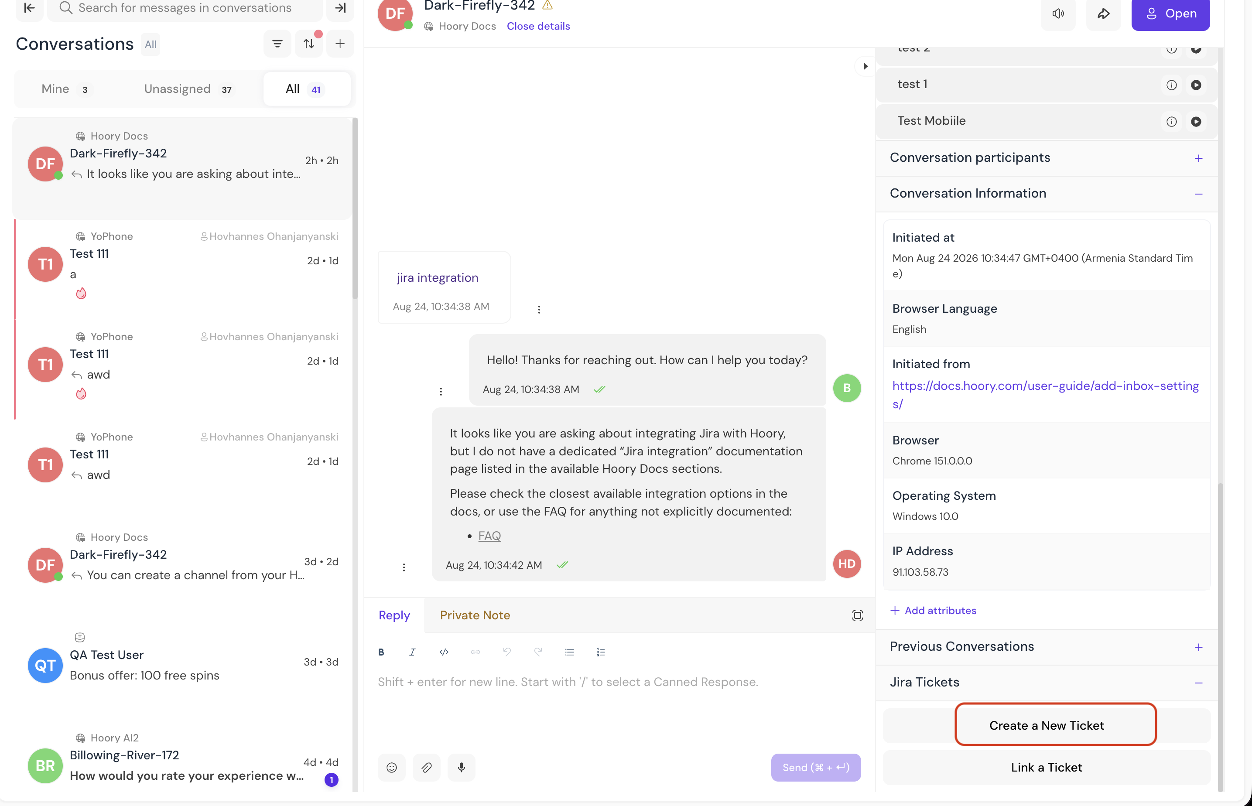Screen dimensions: 1252x806
Task: Click the expand search arrow icon
Action: click(x=340, y=8)
